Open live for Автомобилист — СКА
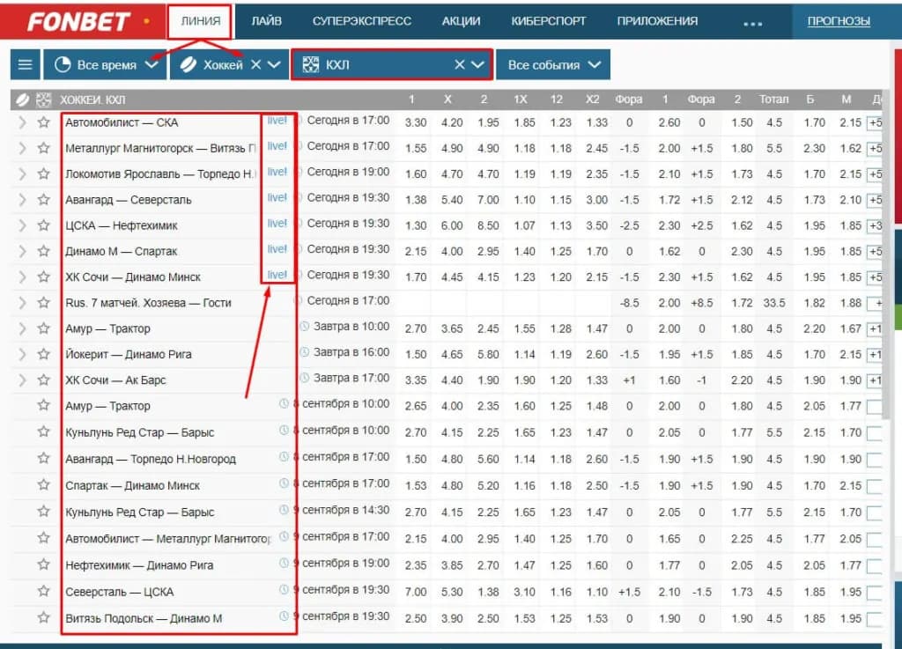 coord(277,120)
